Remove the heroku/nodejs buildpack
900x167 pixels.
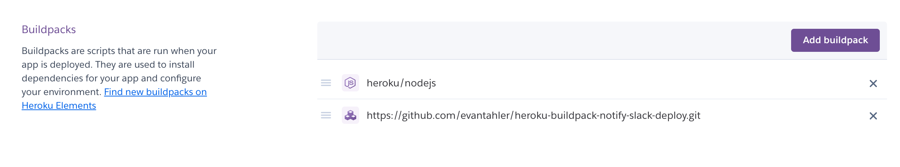click(873, 83)
